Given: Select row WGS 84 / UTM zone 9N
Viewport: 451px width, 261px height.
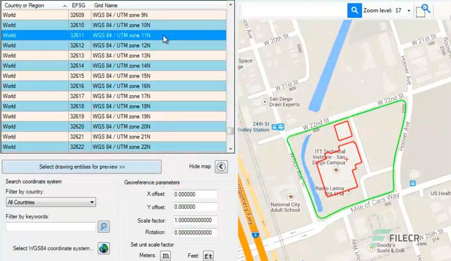Looking at the screenshot, I should coord(114,15).
